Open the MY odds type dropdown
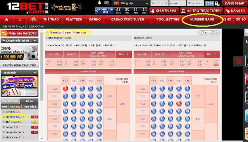 (x=203, y=33)
